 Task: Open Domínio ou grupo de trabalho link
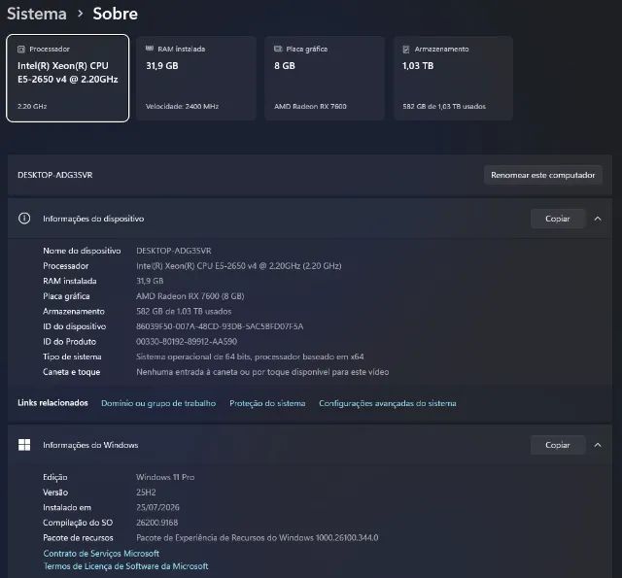tap(158, 403)
